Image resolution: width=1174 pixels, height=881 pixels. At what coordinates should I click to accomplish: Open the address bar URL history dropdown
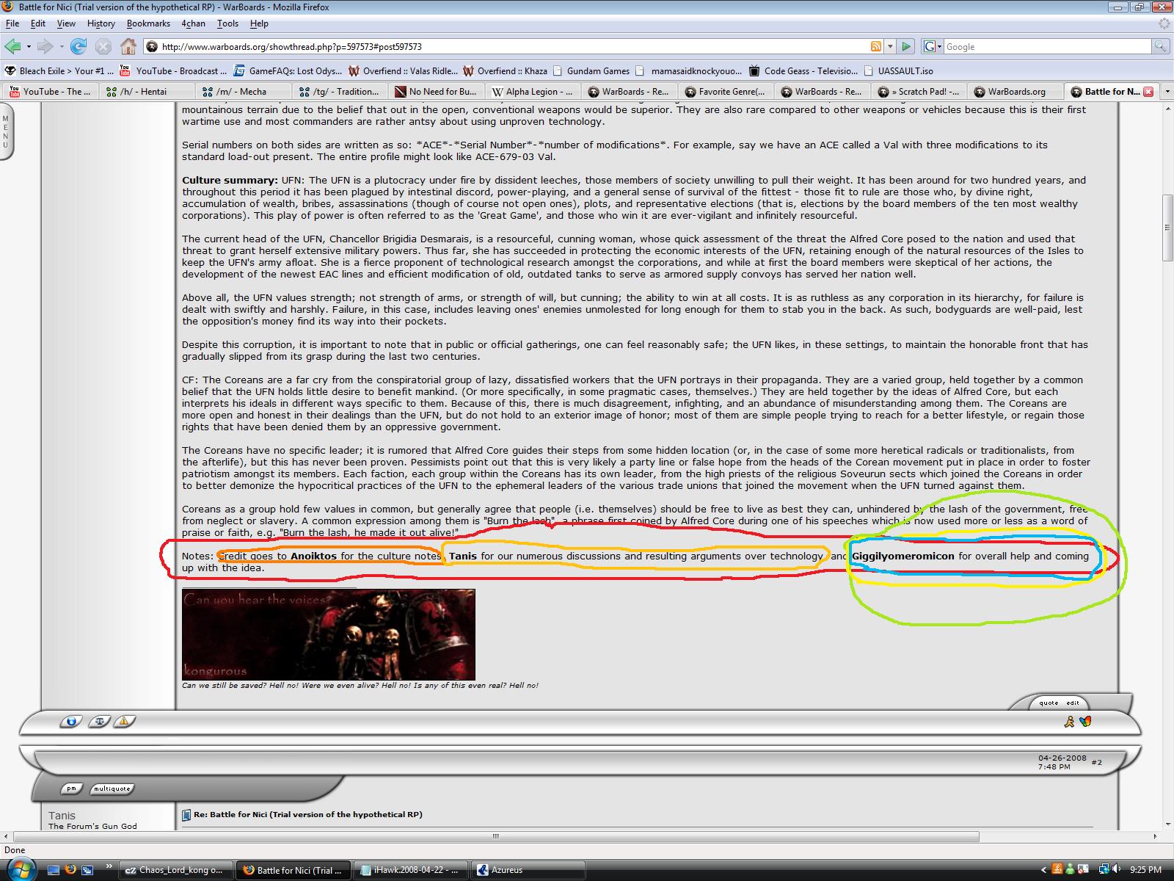[x=890, y=46]
